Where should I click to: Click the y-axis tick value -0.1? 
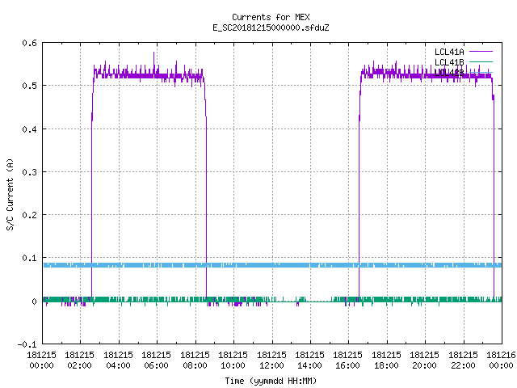coord(27,344)
